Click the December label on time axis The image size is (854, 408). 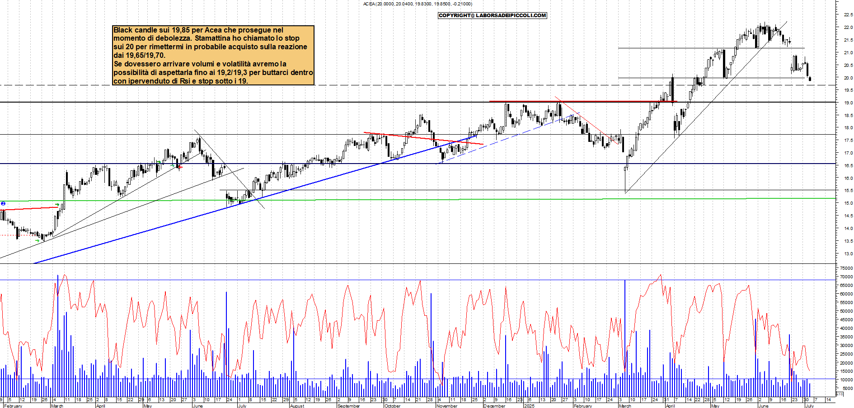pyautogui.click(x=494, y=406)
